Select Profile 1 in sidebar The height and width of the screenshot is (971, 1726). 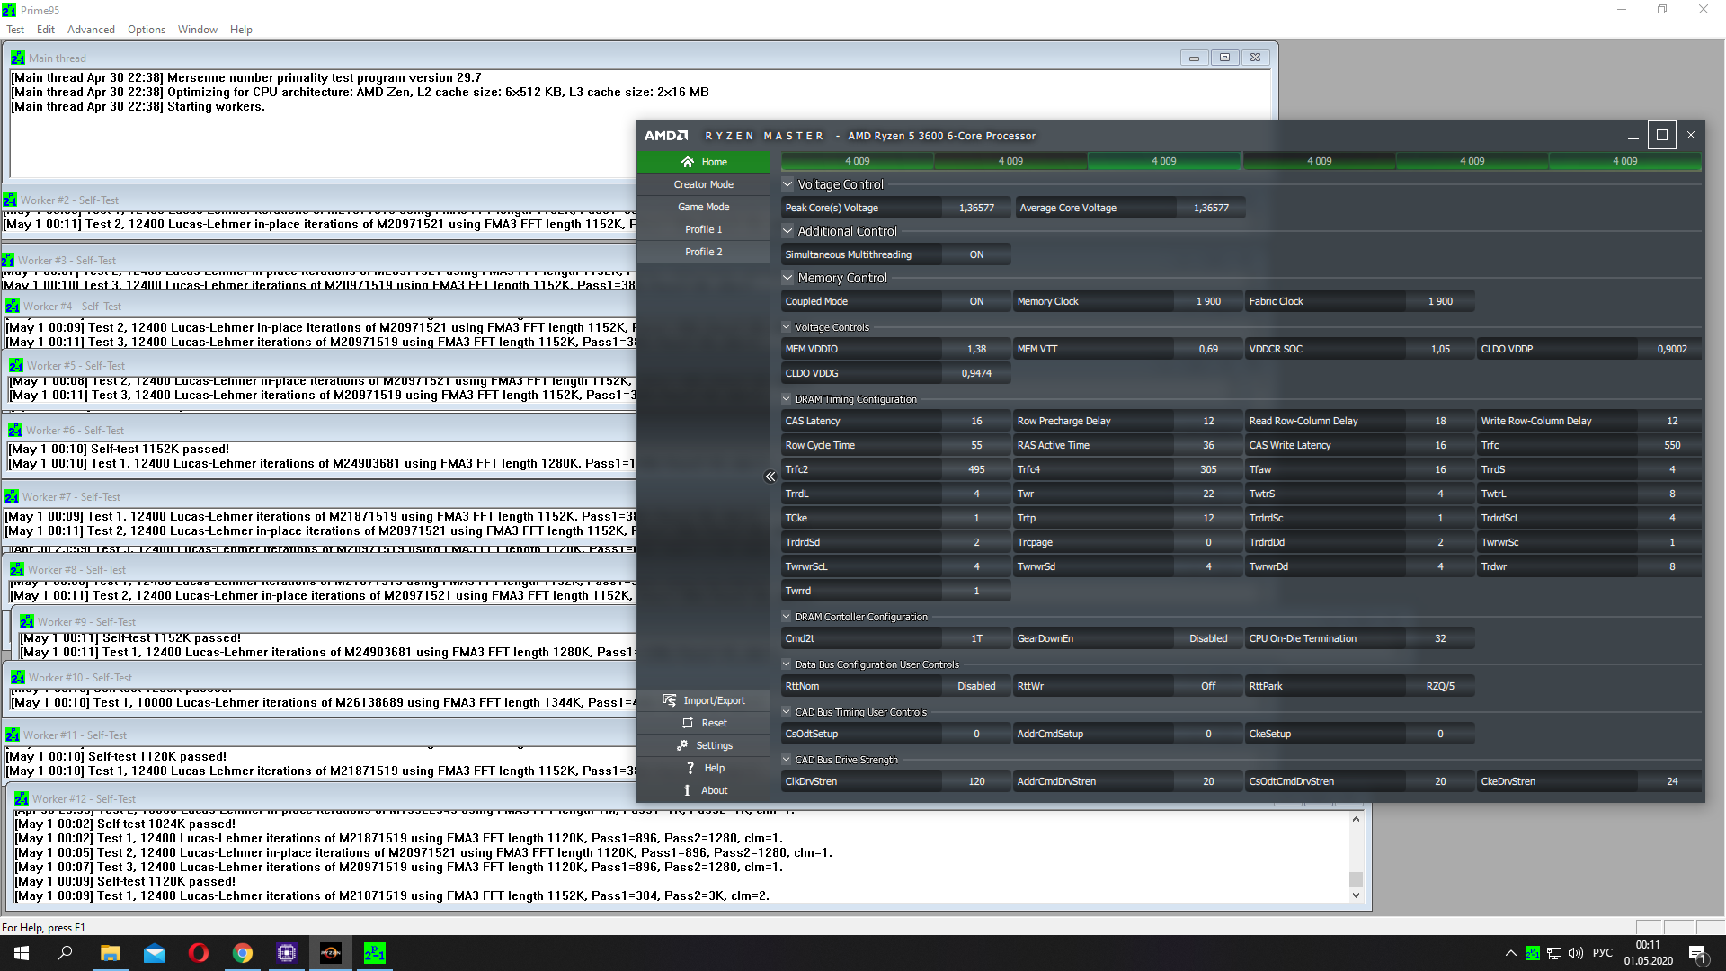pos(703,229)
